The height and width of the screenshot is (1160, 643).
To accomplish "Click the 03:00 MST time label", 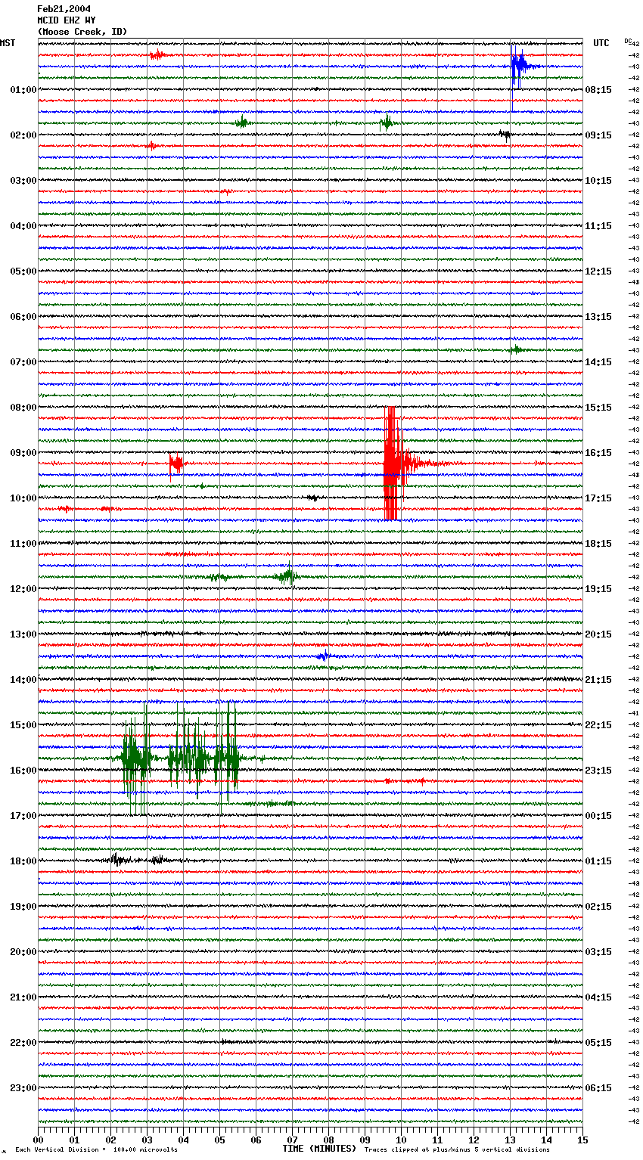I will tap(23, 181).
